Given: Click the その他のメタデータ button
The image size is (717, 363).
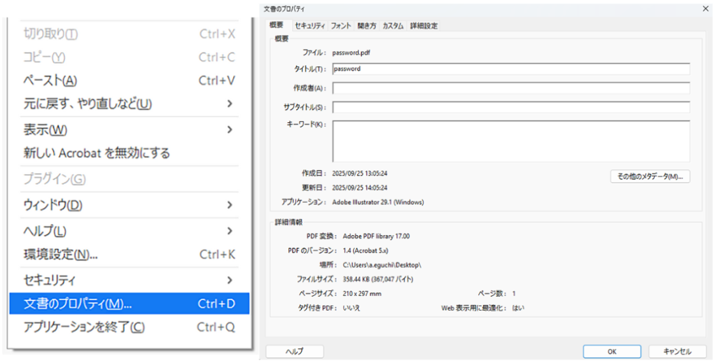Looking at the screenshot, I should (x=650, y=176).
